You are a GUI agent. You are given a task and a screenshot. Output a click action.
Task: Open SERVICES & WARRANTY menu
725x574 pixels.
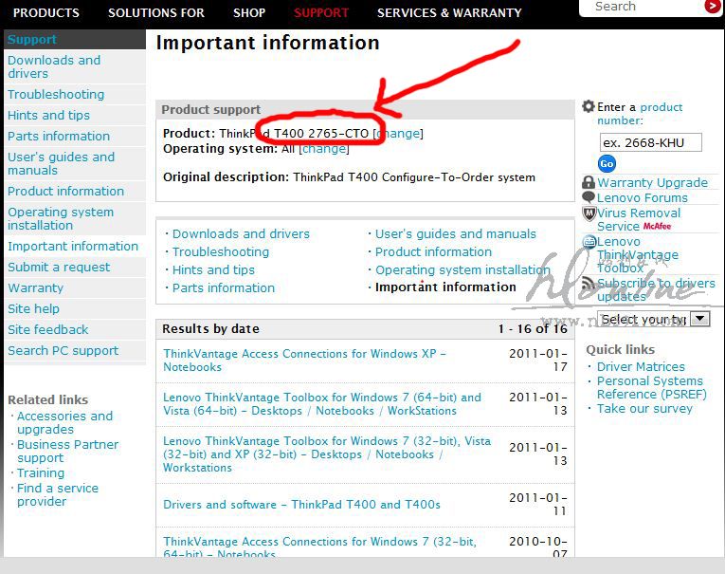[449, 12]
